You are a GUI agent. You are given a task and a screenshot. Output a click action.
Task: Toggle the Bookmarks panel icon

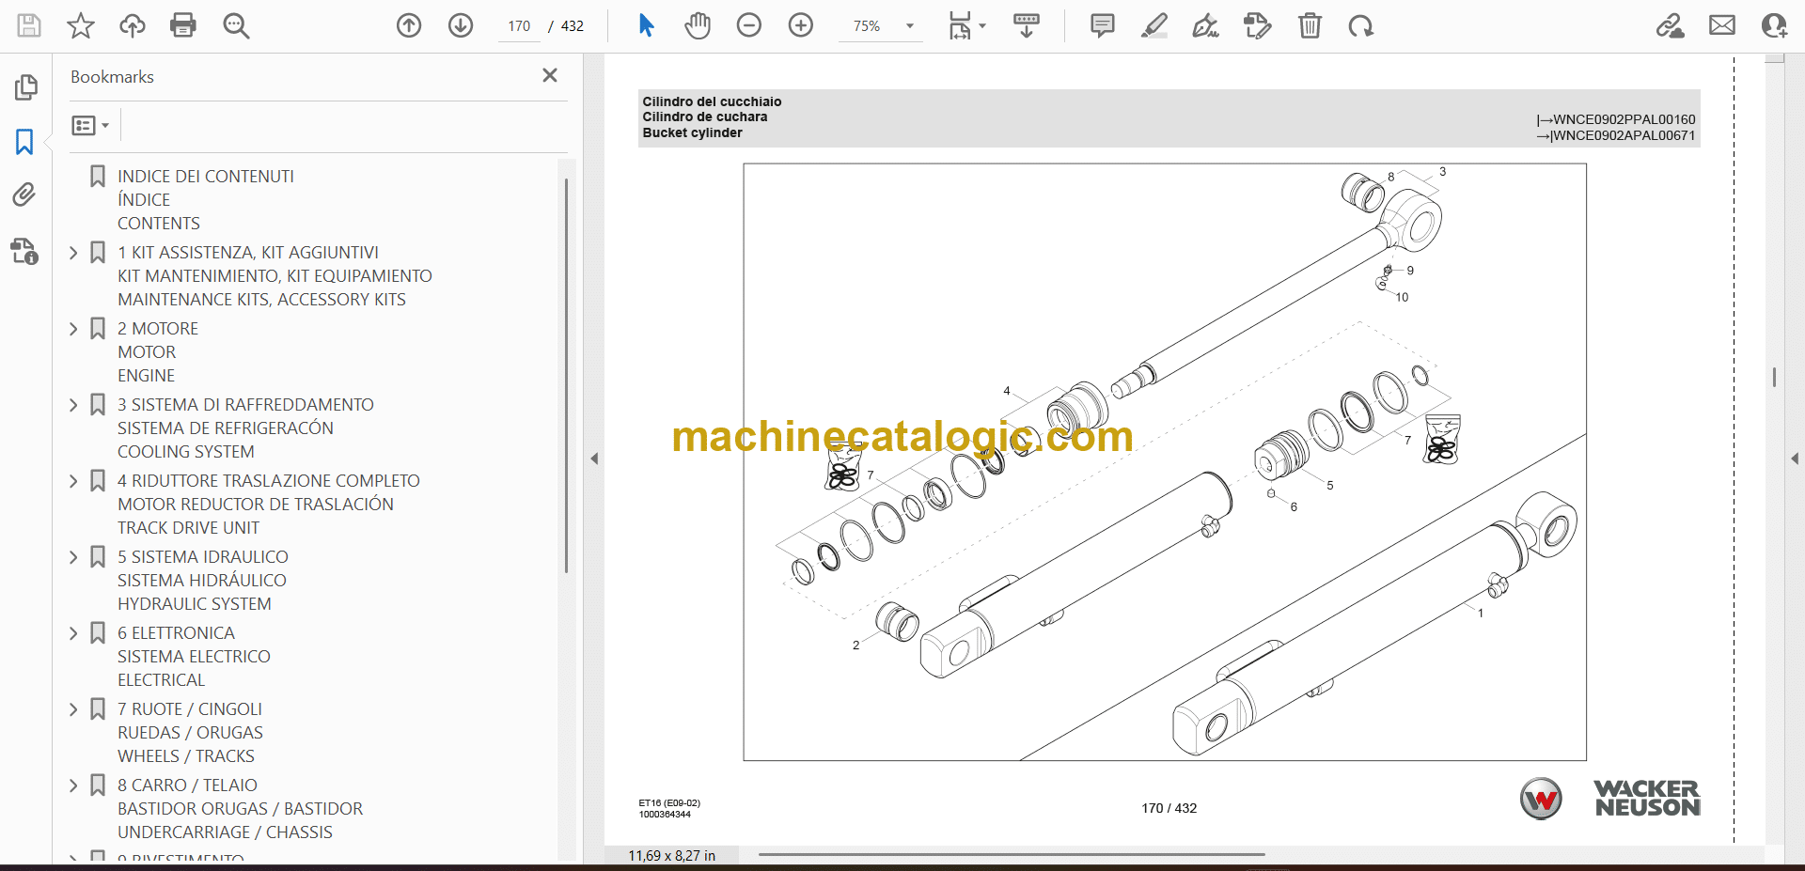pos(24,142)
